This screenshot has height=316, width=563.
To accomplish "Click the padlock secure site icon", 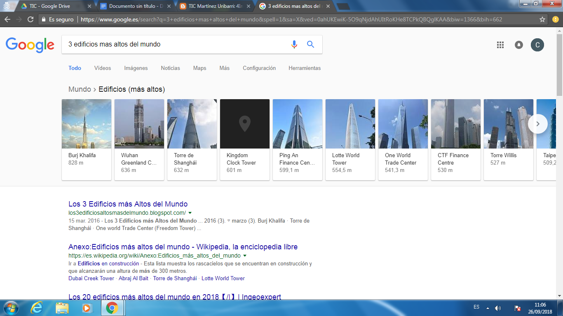I will pos(44,19).
